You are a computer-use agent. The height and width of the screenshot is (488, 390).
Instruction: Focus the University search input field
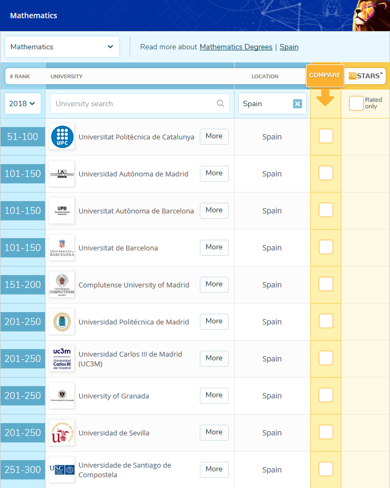[x=140, y=103]
